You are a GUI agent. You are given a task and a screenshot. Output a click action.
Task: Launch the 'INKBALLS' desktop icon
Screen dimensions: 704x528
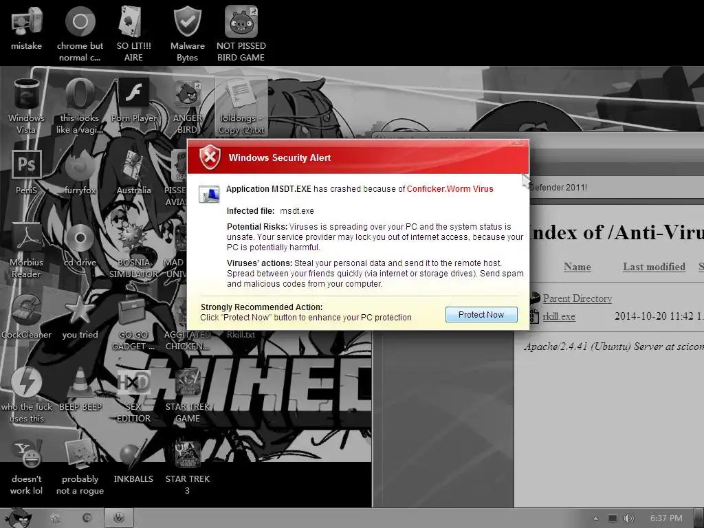click(x=133, y=454)
